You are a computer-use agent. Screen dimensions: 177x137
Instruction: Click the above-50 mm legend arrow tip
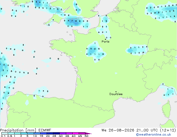88,133
